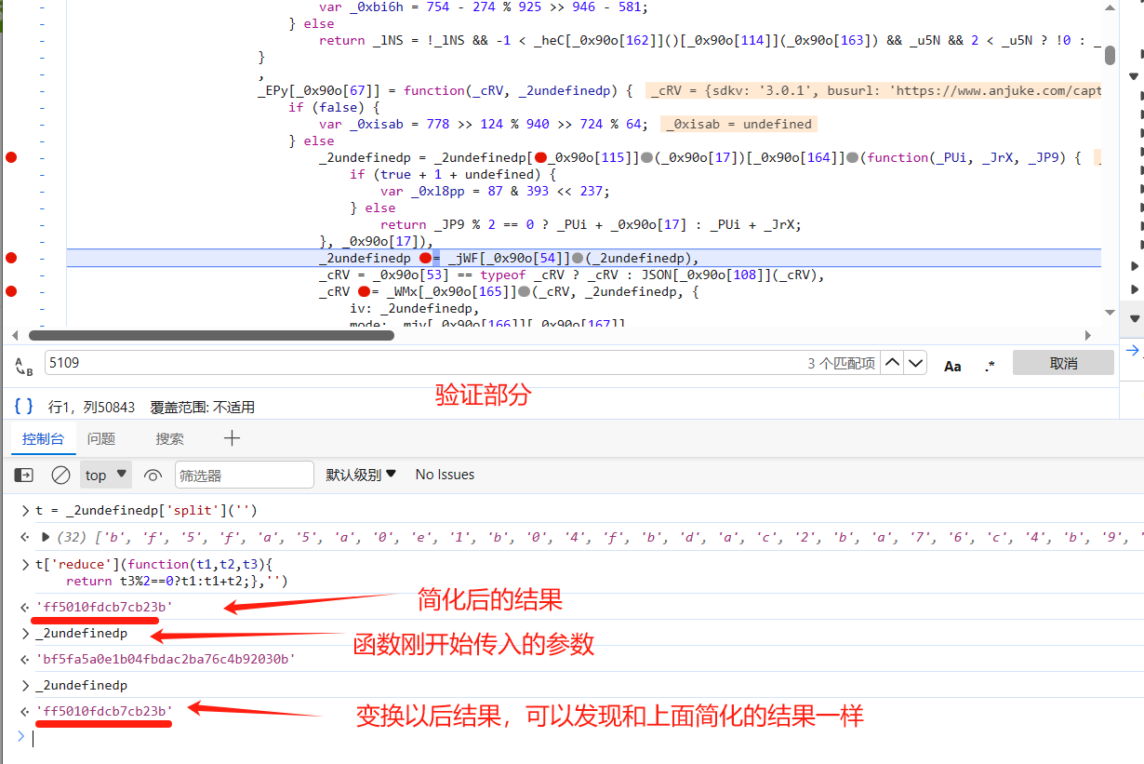The width and height of the screenshot is (1144, 764).
Task: Click the 3 个匹配项 match count
Action: [x=841, y=364]
